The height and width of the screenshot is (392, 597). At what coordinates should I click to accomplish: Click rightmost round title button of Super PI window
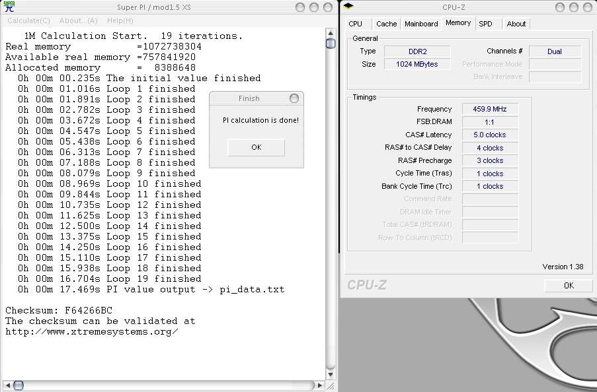[329, 7]
